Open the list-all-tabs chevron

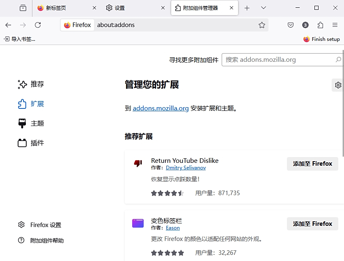click(x=263, y=7)
